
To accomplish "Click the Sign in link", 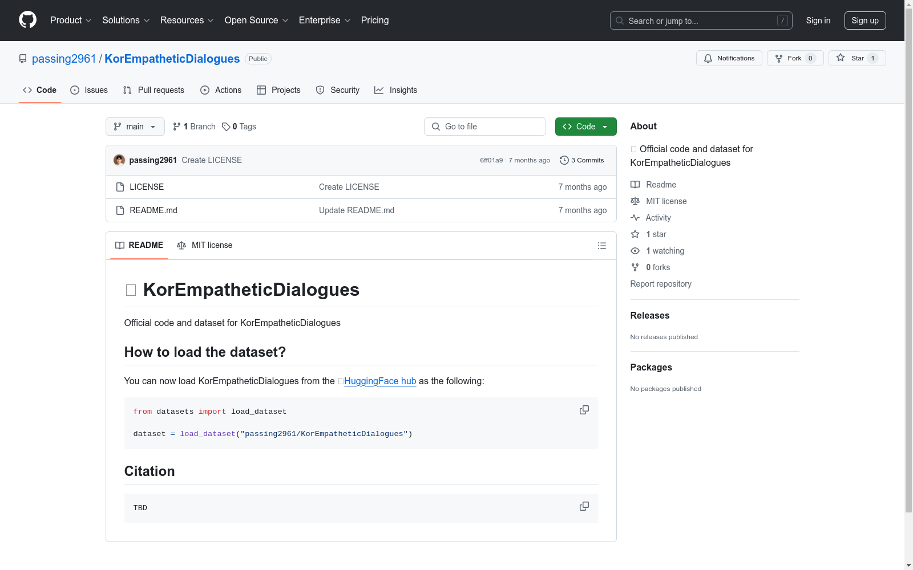I will [818, 21].
